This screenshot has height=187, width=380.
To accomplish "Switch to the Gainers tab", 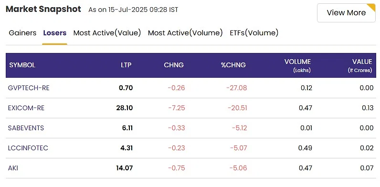I will click(x=22, y=33).
